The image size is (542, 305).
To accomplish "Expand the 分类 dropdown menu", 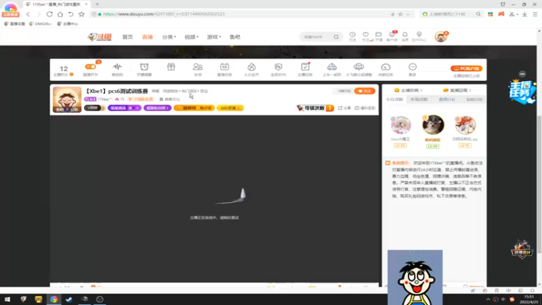I will point(169,37).
